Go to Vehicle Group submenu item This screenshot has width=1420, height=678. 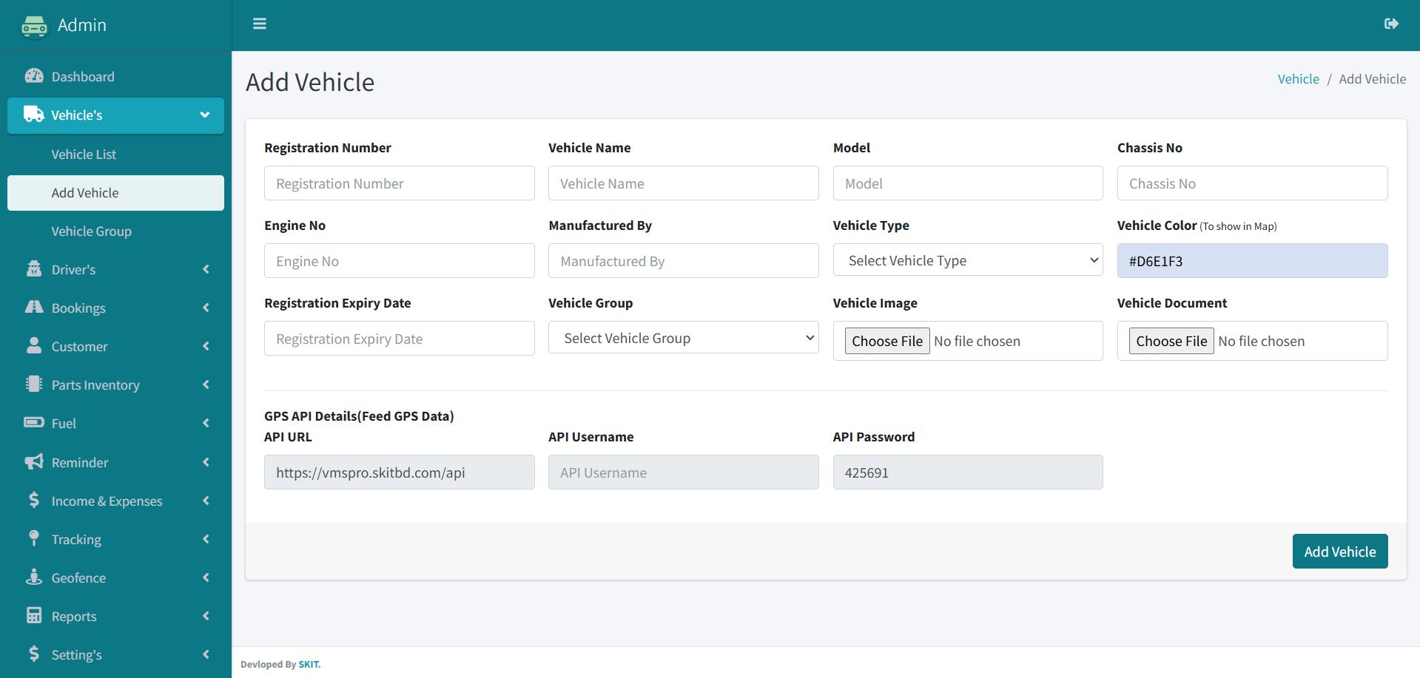click(x=91, y=231)
